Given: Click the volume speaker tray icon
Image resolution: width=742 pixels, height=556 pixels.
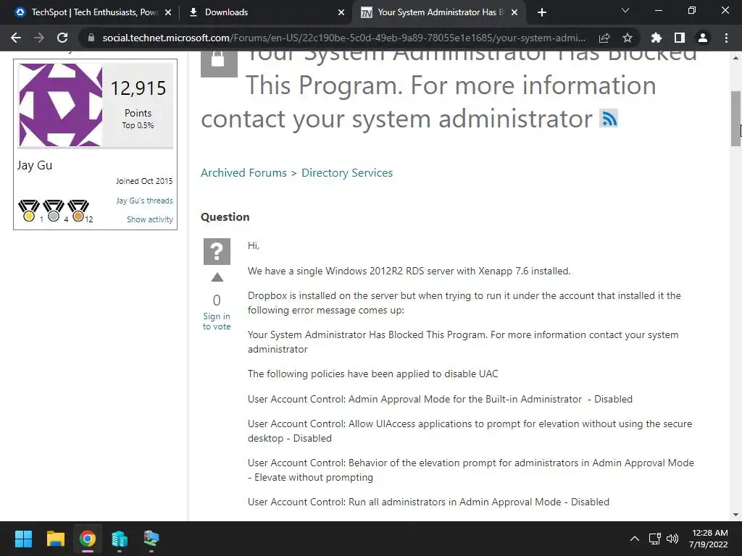Looking at the screenshot, I should point(672,539).
